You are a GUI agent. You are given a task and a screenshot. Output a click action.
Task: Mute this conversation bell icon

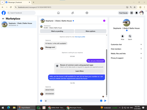(123, 36)
